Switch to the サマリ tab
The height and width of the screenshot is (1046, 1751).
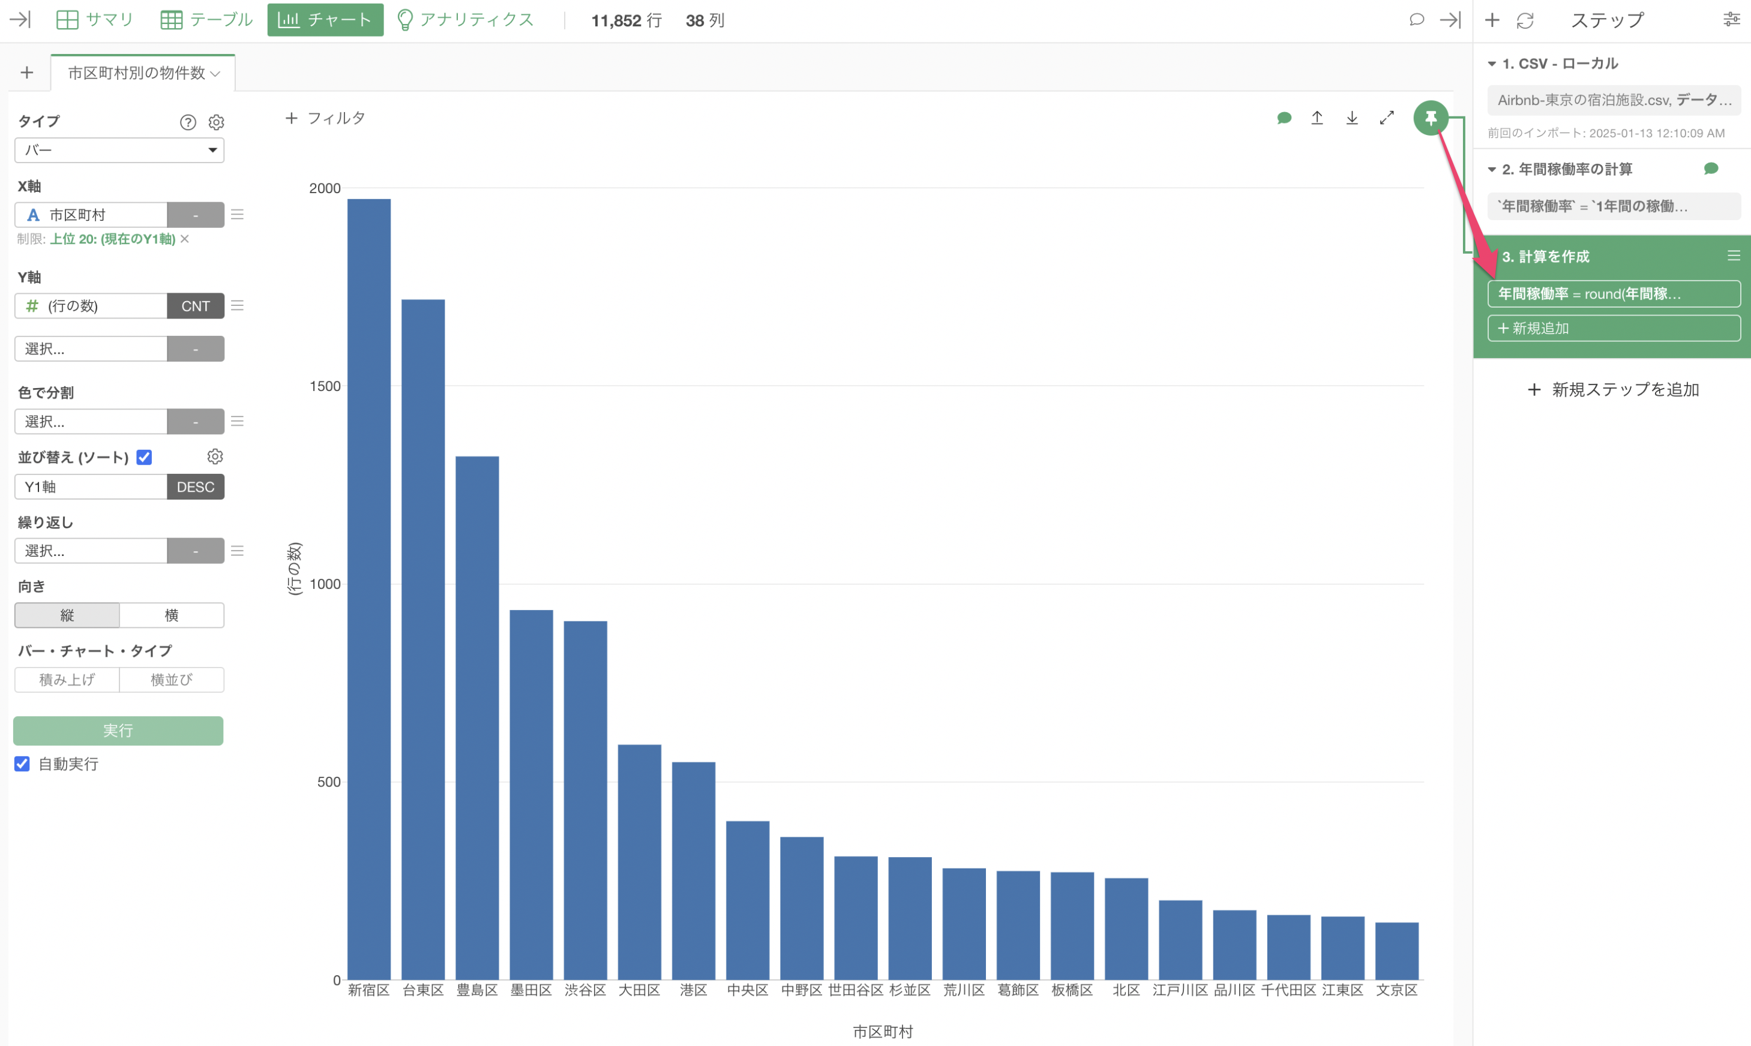point(95,20)
